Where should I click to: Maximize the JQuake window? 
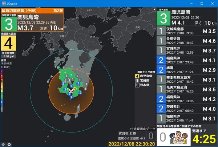pyautogui.click(x=202, y=4)
